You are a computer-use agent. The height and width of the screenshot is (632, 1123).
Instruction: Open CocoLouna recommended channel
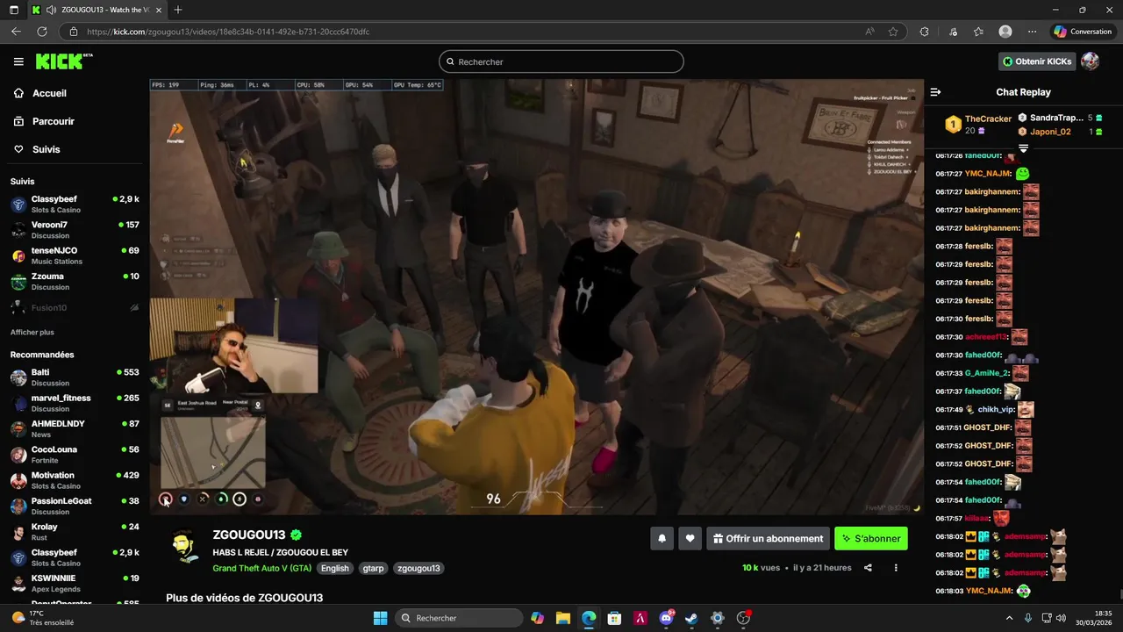tap(75, 454)
